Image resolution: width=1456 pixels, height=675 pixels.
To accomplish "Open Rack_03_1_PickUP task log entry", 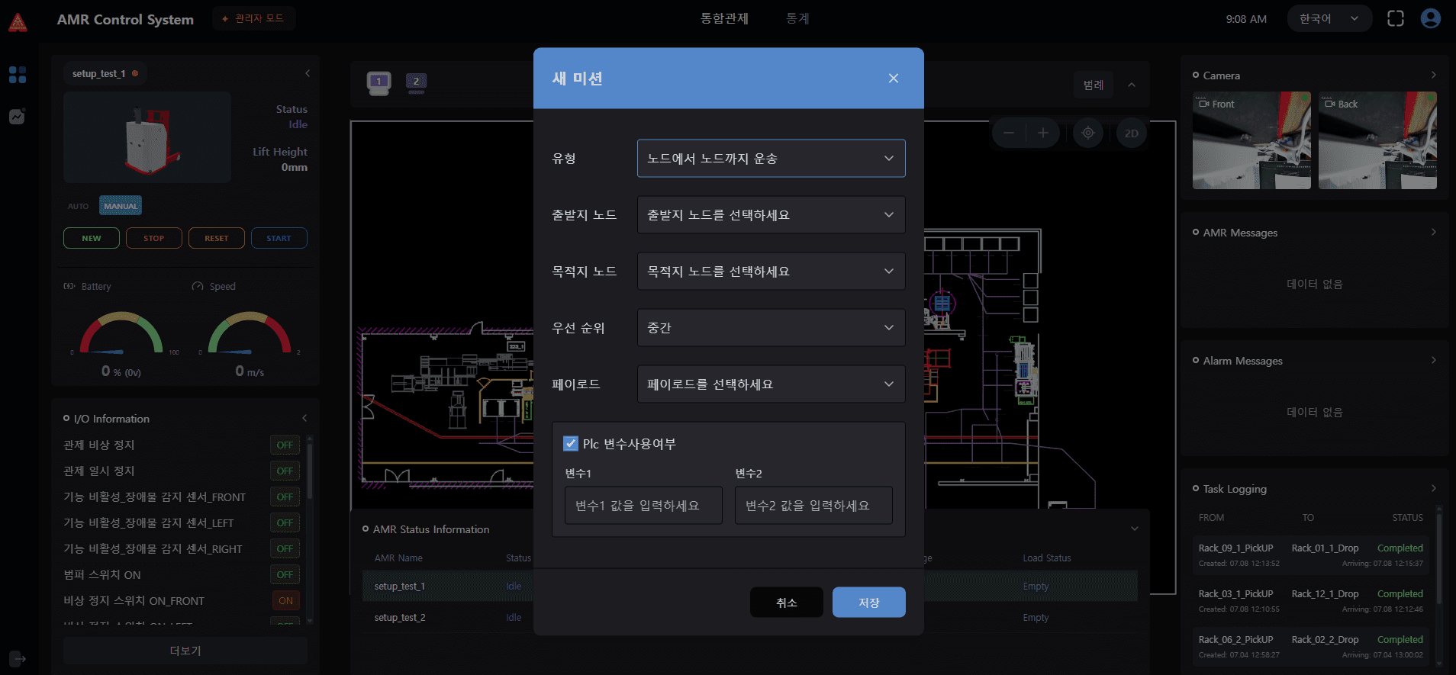I will coord(1310,601).
